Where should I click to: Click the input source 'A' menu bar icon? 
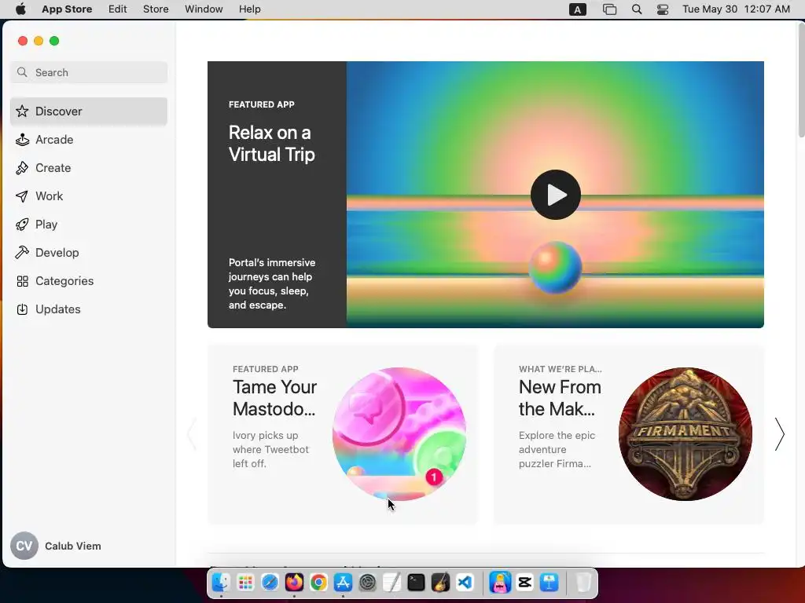pos(578,9)
